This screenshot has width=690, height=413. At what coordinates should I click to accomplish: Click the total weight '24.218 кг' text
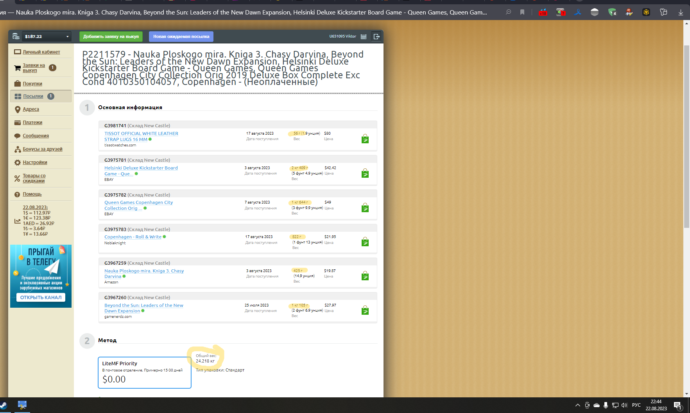point(205,361)
